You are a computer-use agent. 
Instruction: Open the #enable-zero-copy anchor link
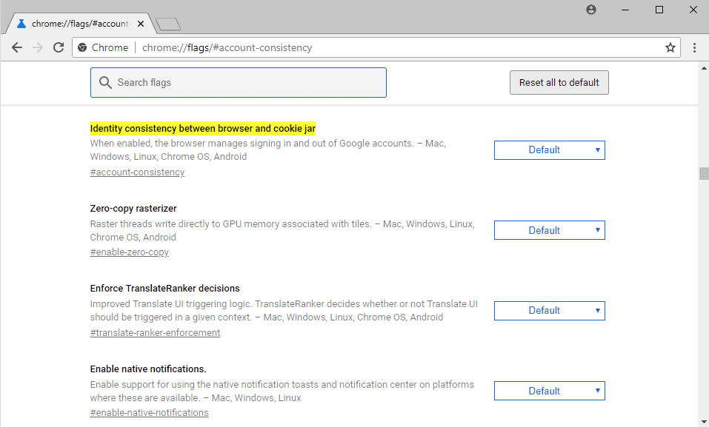(x=130, y=252)
